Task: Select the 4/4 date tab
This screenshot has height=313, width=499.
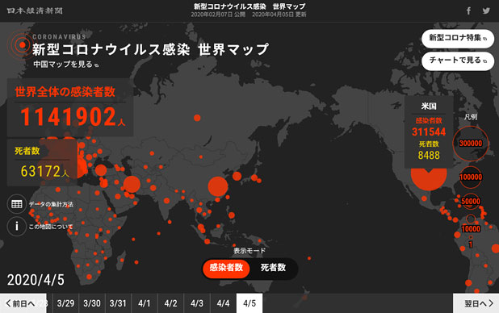Action: [223, 303]
